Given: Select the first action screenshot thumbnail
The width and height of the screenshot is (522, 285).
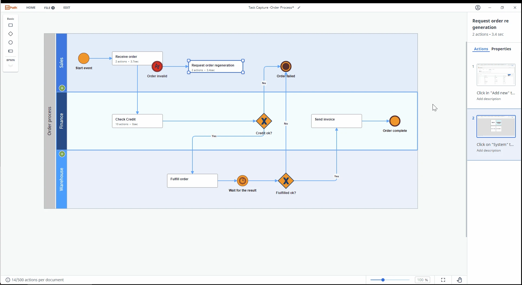Looking at the screenshot, I should pyautogui.click(x=496, y=75).
